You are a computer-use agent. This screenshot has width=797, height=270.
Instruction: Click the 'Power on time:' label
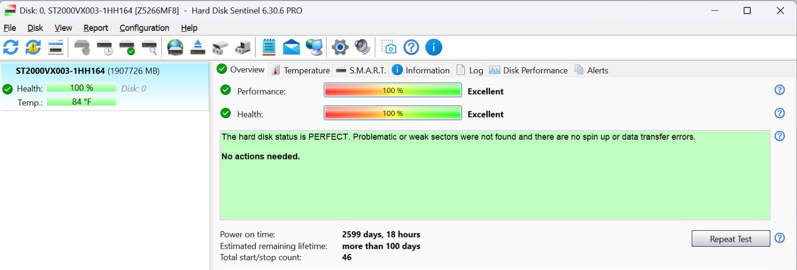(x=248, y=234)
